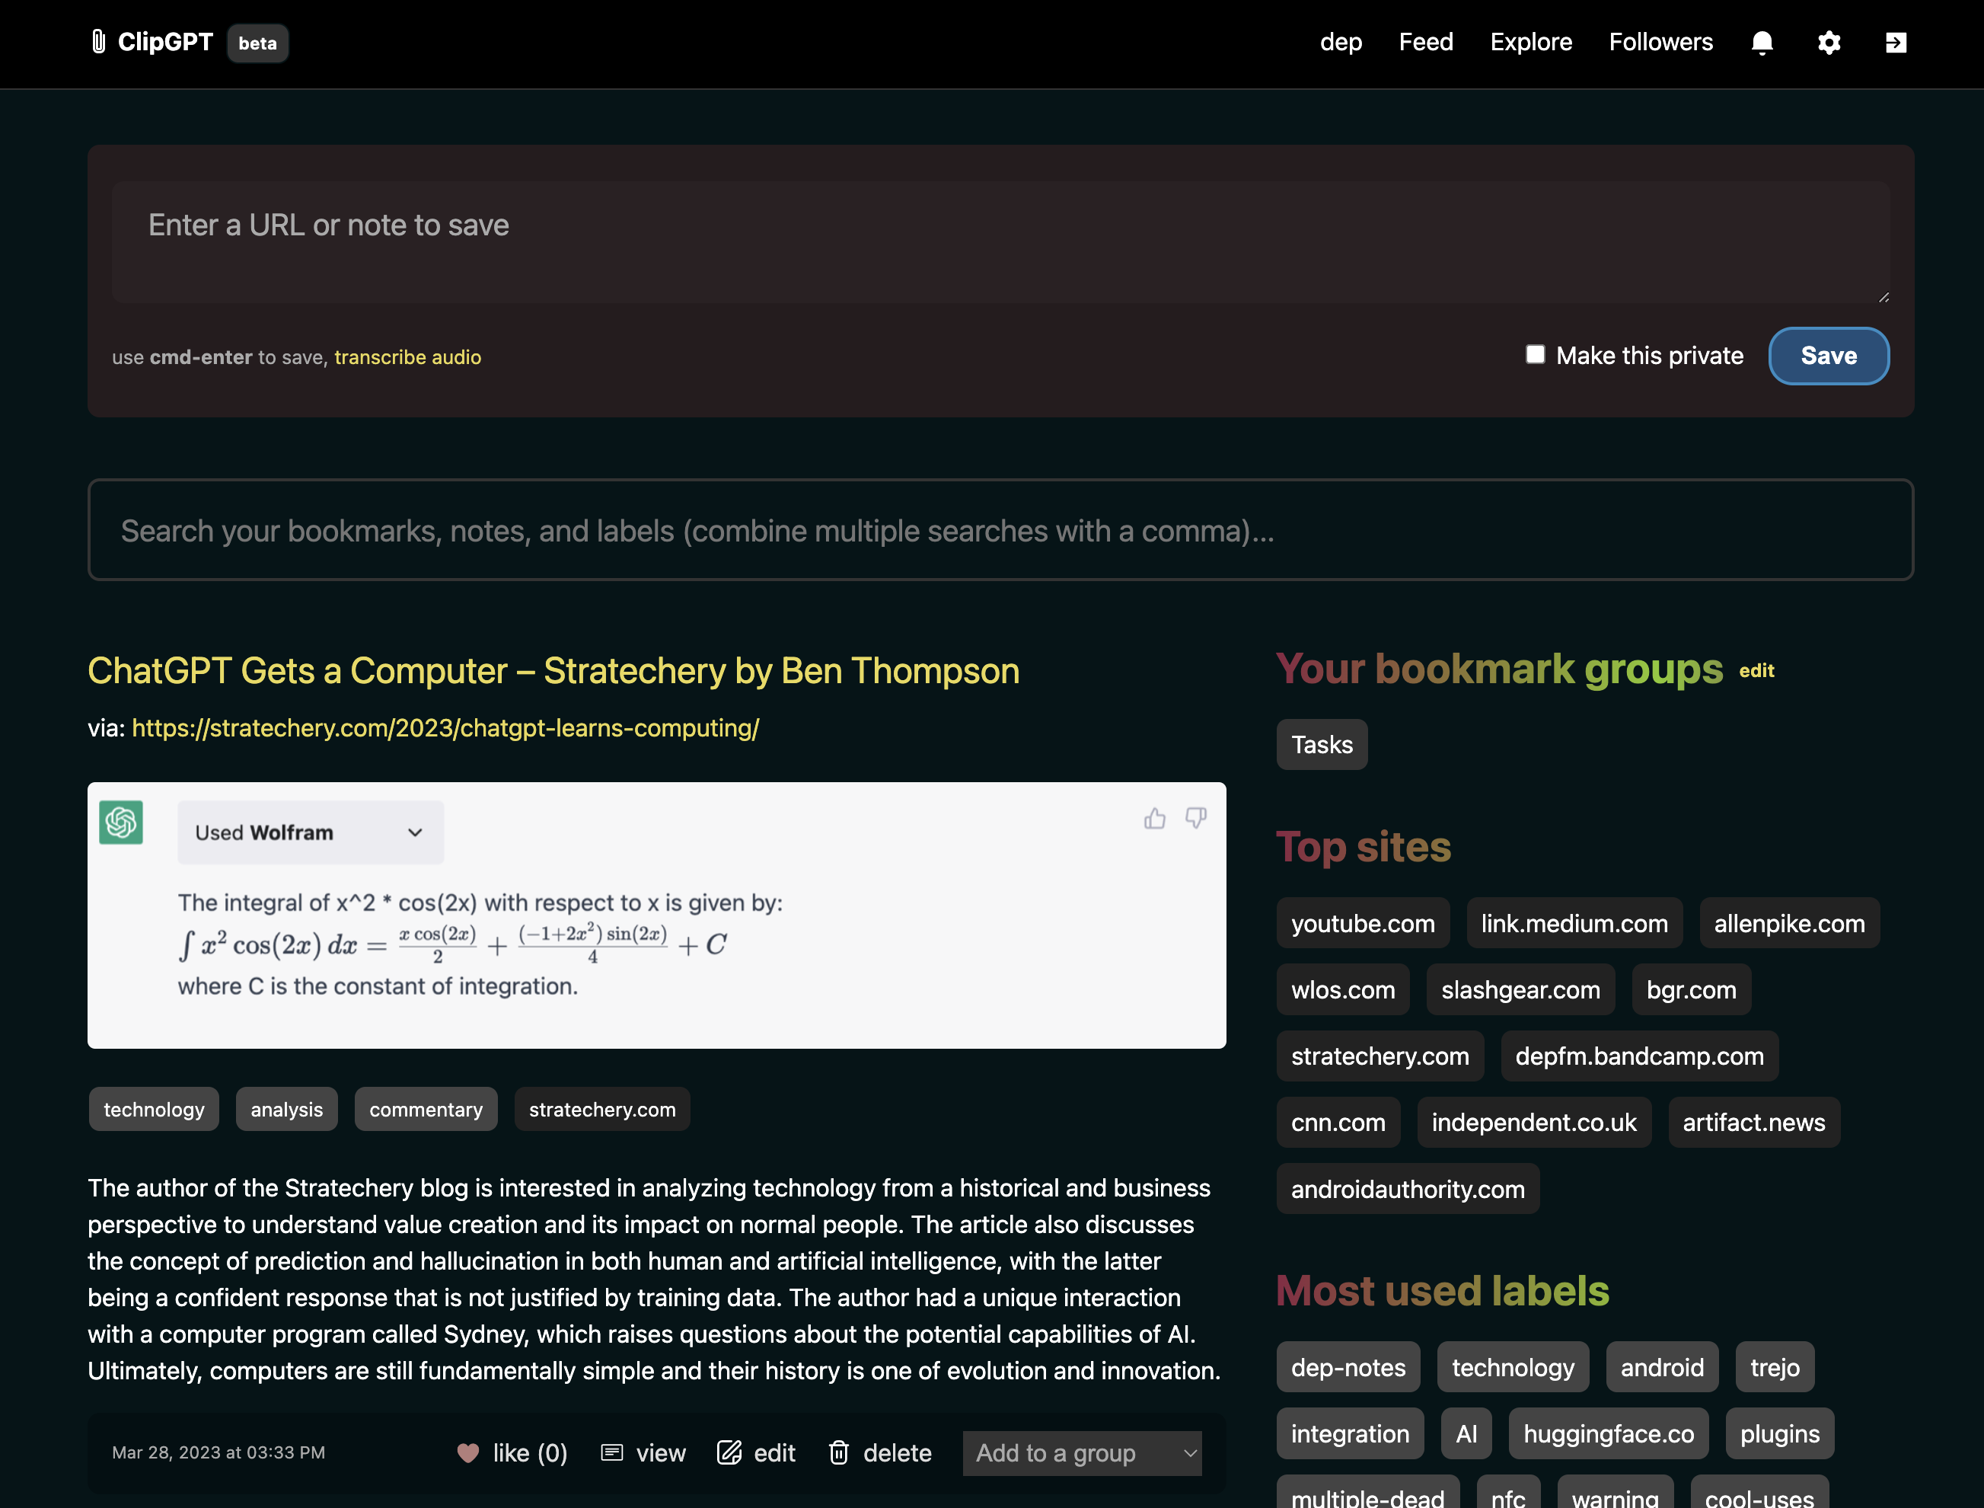
Task: Select artifact.news in Top sites
Action: [1753, 1122]
